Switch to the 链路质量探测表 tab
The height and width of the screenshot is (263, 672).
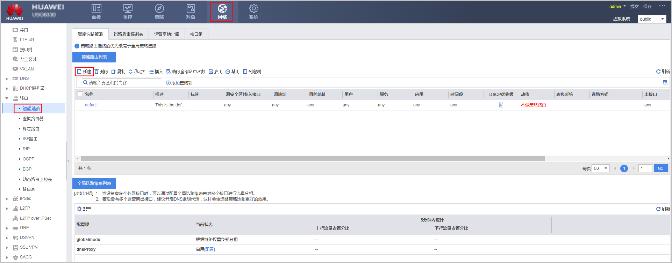(x=128, y=34)
